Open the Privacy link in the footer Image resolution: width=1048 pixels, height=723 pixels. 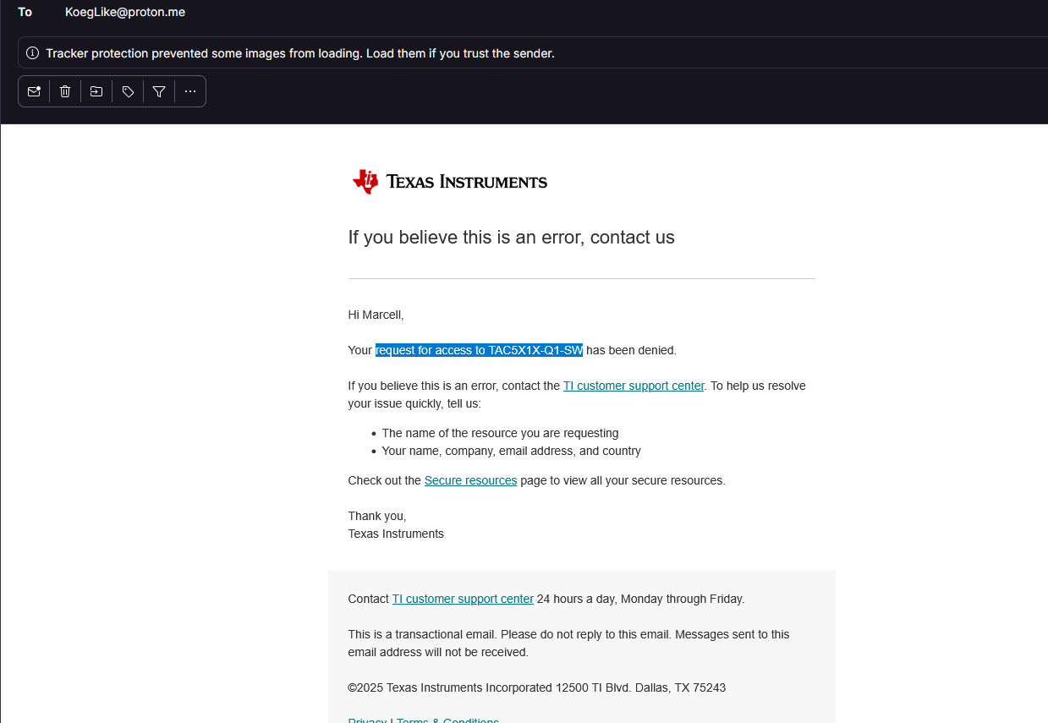(367, 720)
